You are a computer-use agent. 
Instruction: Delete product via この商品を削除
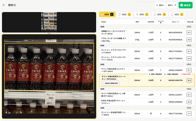pyautogui.click(x=186, y=74)
